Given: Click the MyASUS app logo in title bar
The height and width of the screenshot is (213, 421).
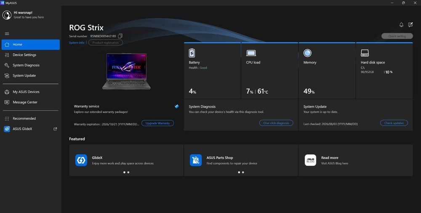Looking at the screenshot, I should pyautogui.click(x=3, y=3).
